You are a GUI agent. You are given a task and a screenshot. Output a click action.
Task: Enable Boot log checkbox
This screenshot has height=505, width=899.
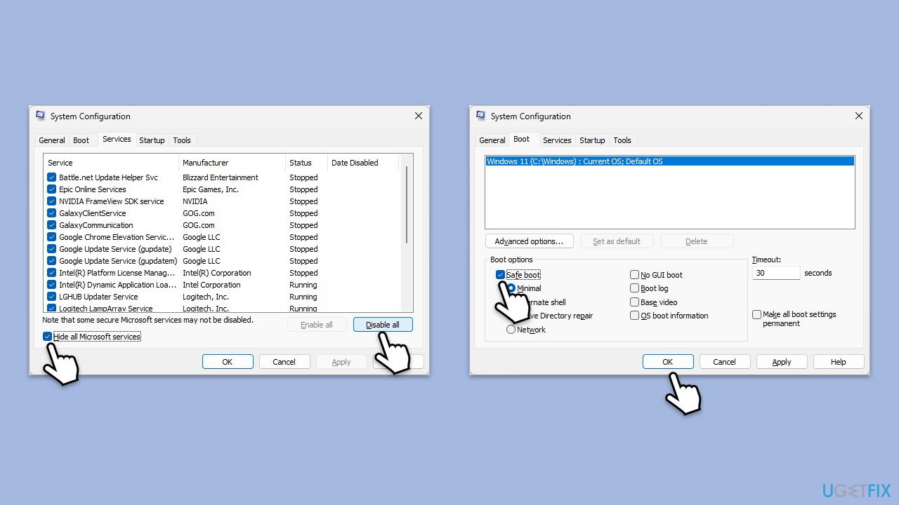click(635, 288)
